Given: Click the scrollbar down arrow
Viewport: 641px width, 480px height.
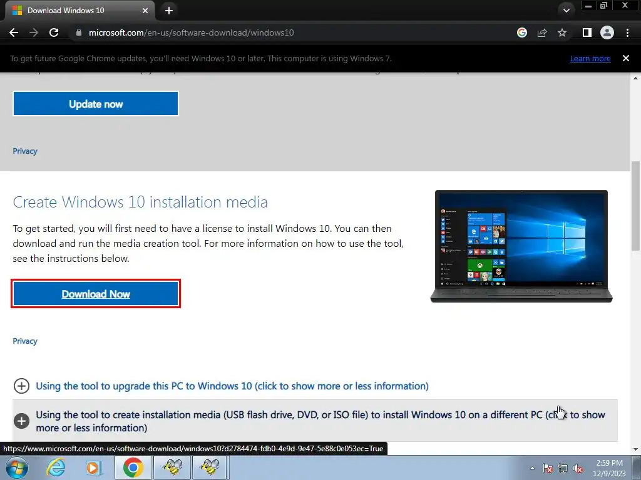Looking at the screenshot, I should (x=636, y=449).
